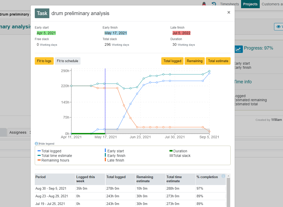Screen dimensions: 283x207
Task: Select Fit to schedule view
Action: coord(67,61)
